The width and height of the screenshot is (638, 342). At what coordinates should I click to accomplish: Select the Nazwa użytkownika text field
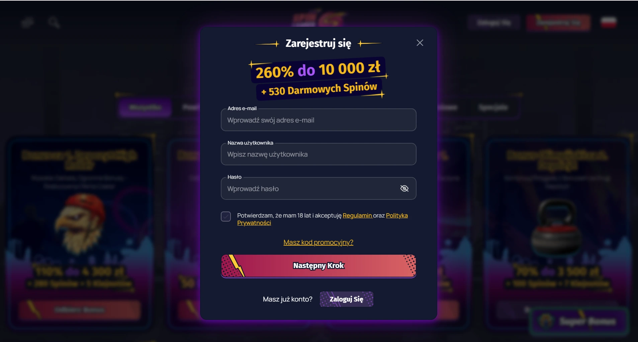click(318, 154)
